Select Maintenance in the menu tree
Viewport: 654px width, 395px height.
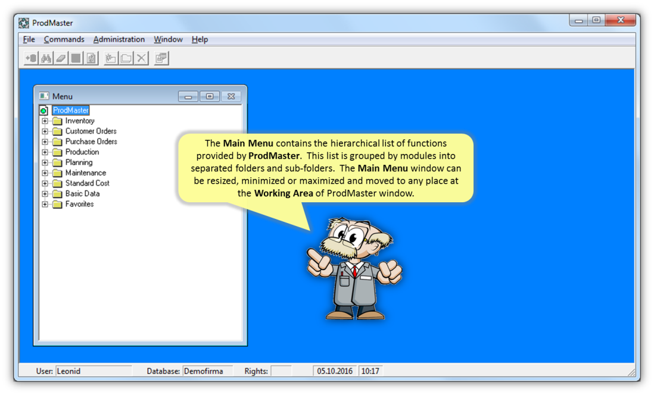pyautogui.click(x=86, y=173)
